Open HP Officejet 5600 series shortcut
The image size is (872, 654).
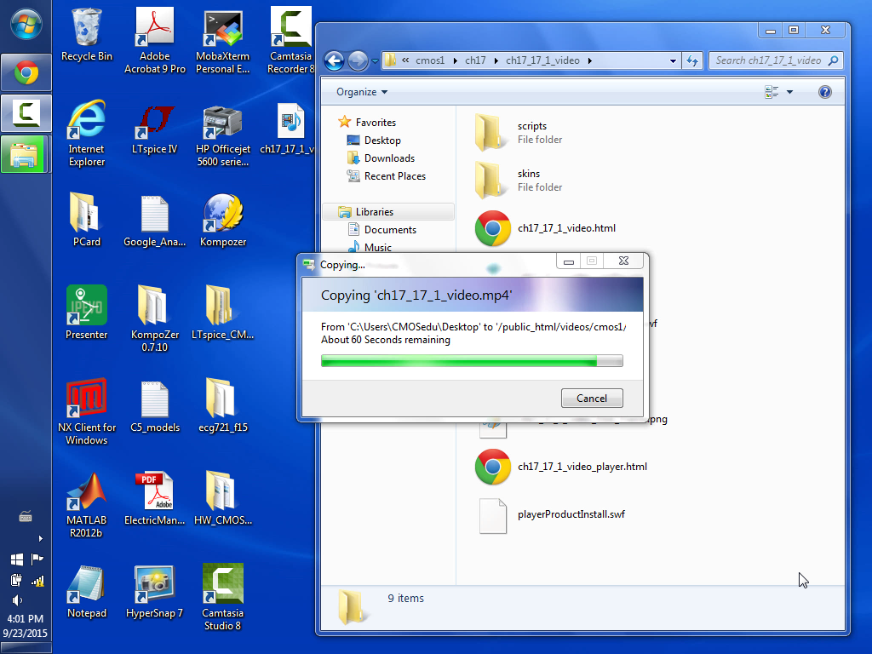click(x=222, y=134)
